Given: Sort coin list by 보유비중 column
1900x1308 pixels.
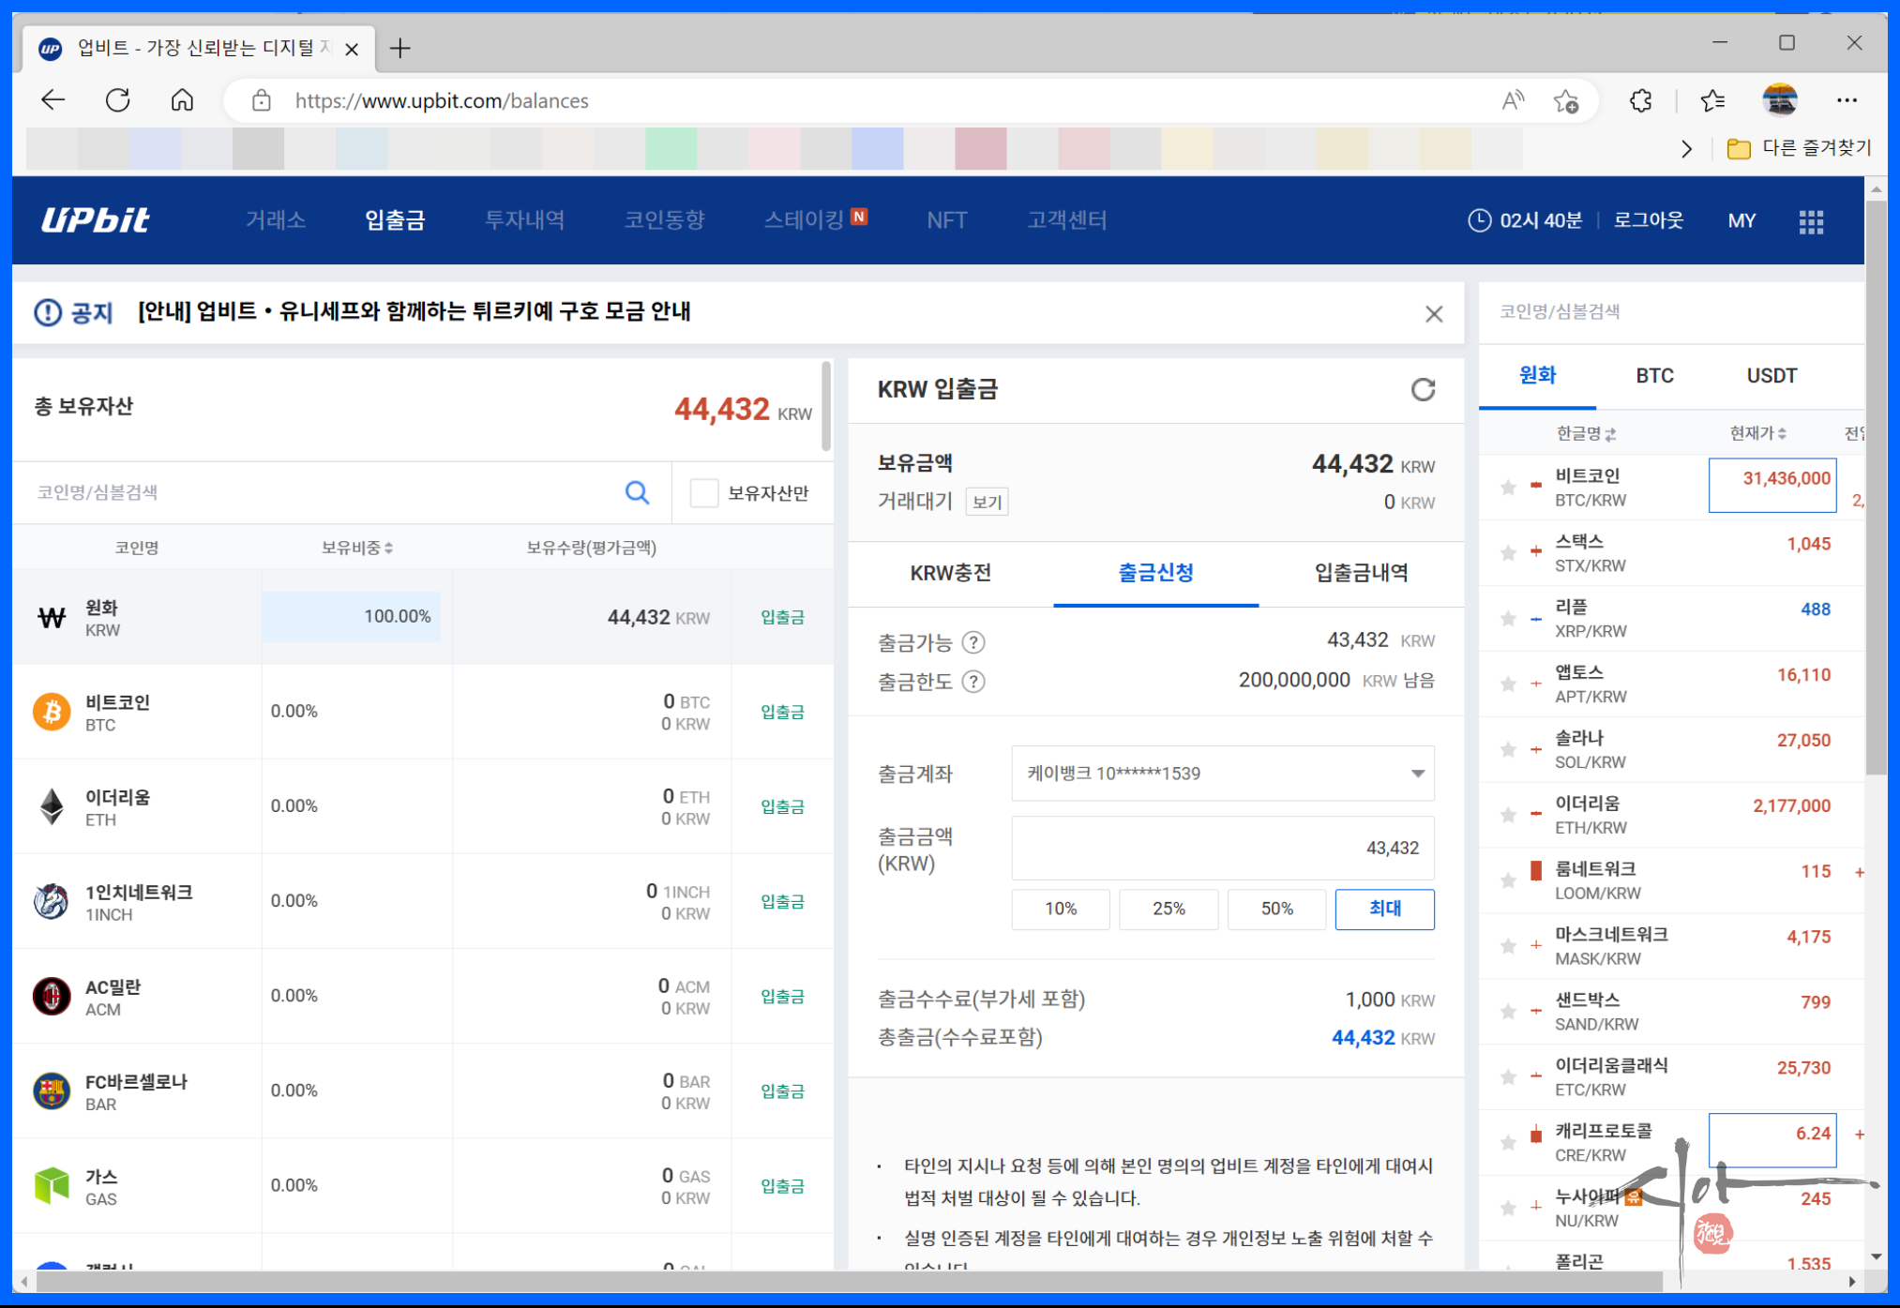Looking at the screenshot, I should [x=356, y=548].
